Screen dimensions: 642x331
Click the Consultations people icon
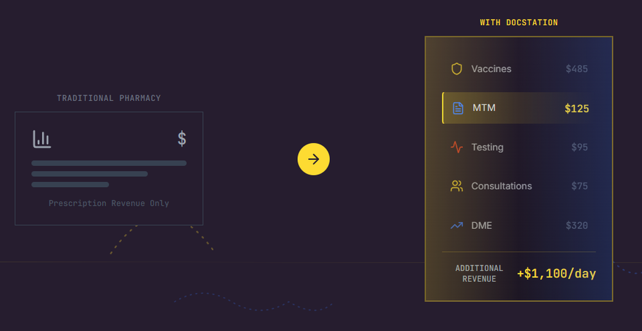pos(456,186)
